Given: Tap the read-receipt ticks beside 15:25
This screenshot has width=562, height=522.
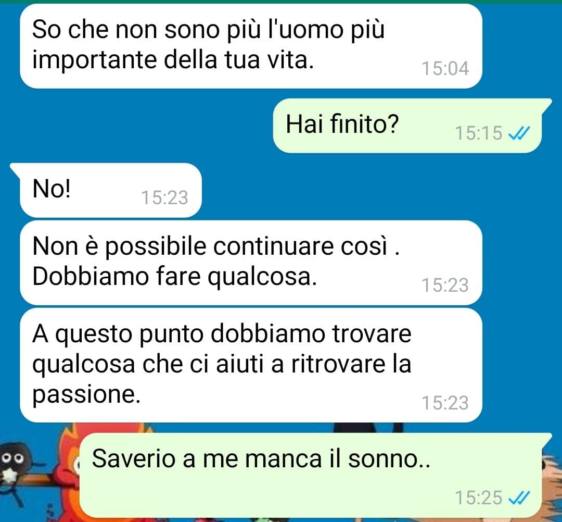Looking at the screenshot, I should pos(519,498).
